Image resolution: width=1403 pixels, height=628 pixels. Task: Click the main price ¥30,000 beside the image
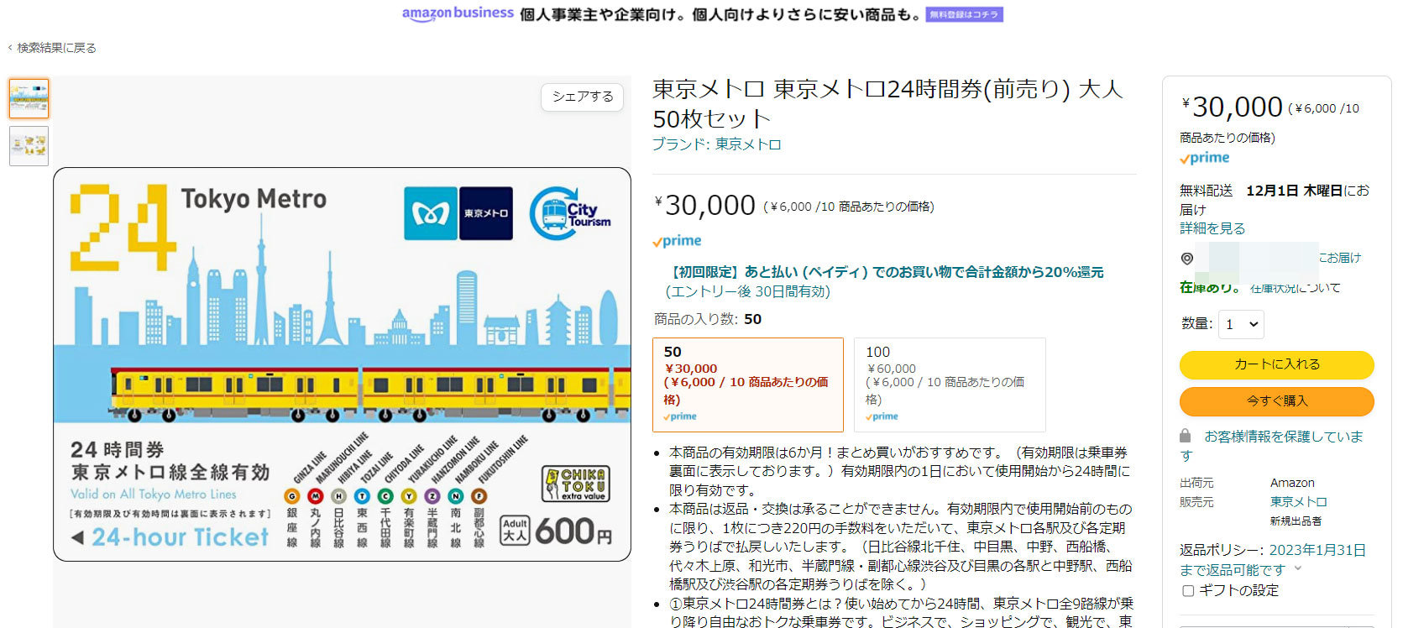pyautogui.click(x=706, y=205)
